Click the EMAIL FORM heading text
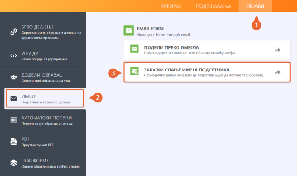The height and width of the screenshot is (176, 297). pyautogui.click(x=150, y=29)
